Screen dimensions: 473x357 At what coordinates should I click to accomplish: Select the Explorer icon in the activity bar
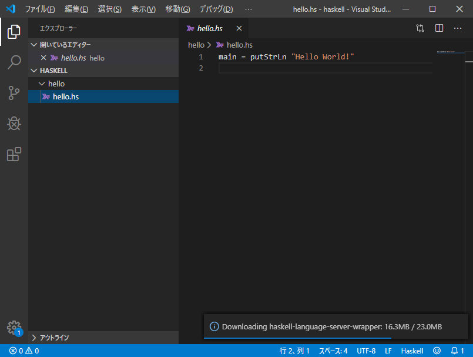(x=14, y=32)
